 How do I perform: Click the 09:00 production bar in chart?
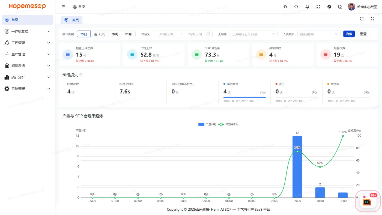pos(297,167)
